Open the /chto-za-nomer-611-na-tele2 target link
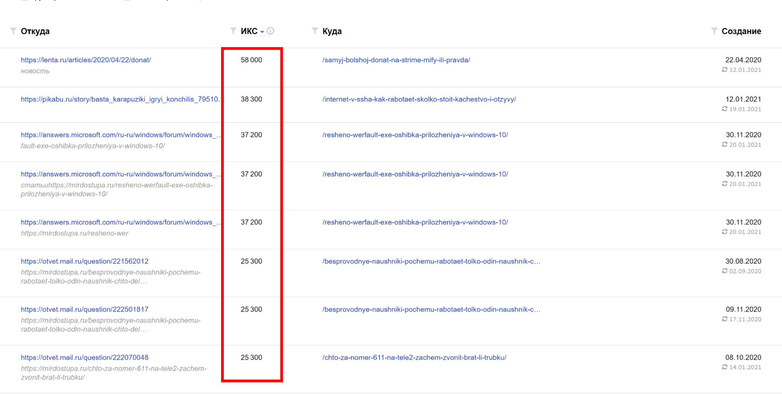The image size is (782, 394). [414, 358]
